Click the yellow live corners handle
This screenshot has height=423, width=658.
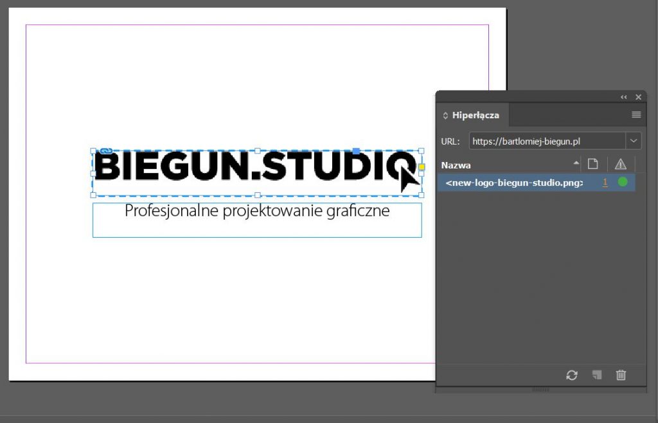coord(422,167)
